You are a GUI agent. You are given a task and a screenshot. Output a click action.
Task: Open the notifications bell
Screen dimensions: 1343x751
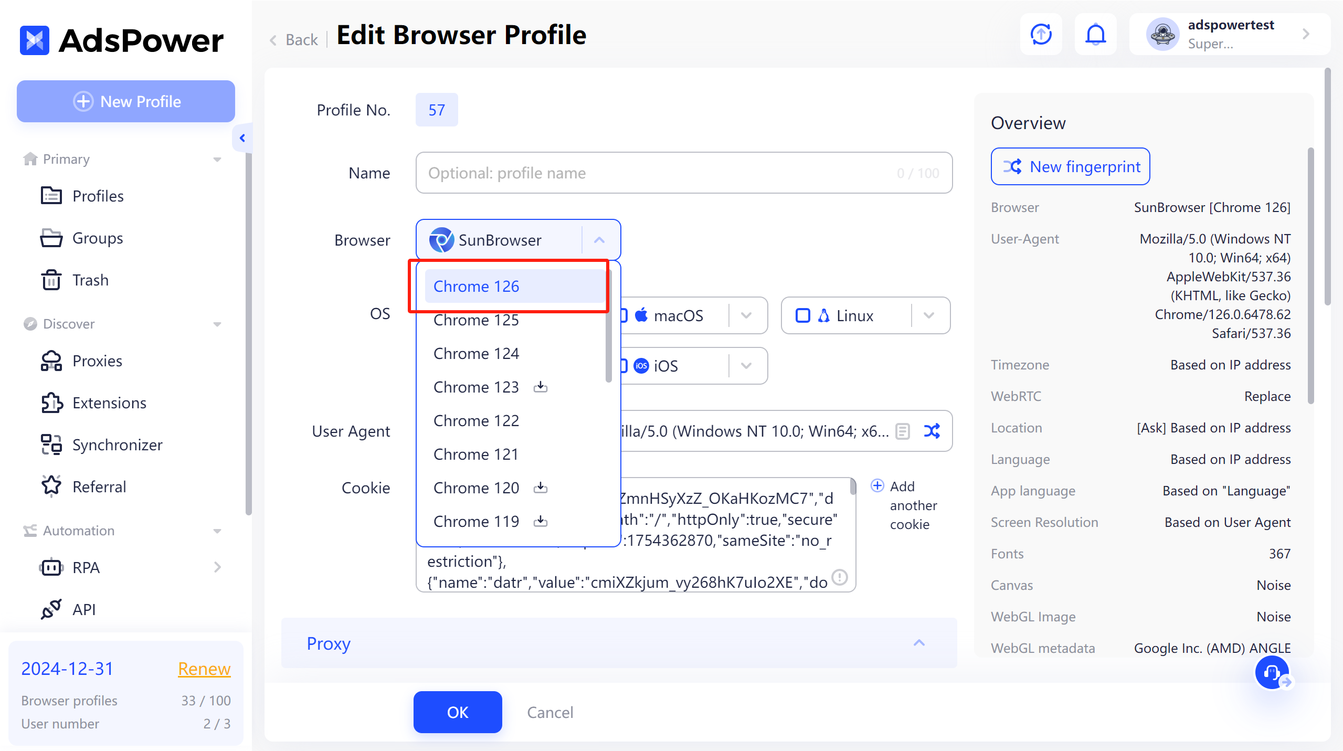pyautogui.click(x=1096, y=35)
